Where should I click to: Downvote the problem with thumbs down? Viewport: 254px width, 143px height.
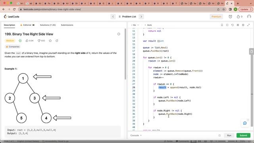click(x=41, y=41)
